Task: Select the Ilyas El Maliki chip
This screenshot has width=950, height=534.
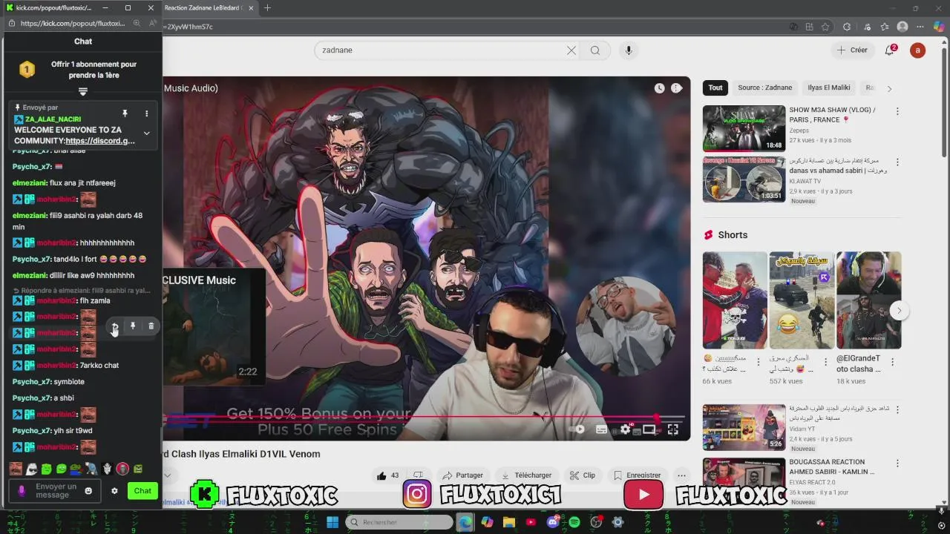Action: click(x=829, y=88)
